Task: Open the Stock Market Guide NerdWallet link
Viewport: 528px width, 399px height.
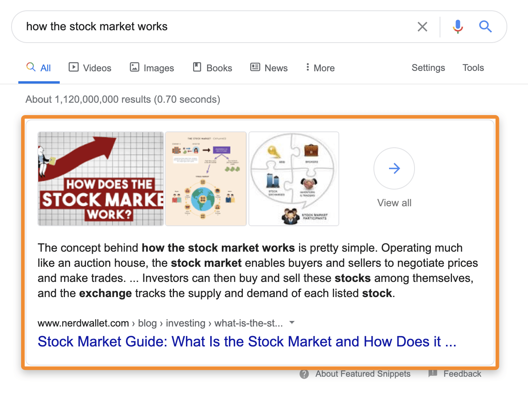Action: [247, 341]
